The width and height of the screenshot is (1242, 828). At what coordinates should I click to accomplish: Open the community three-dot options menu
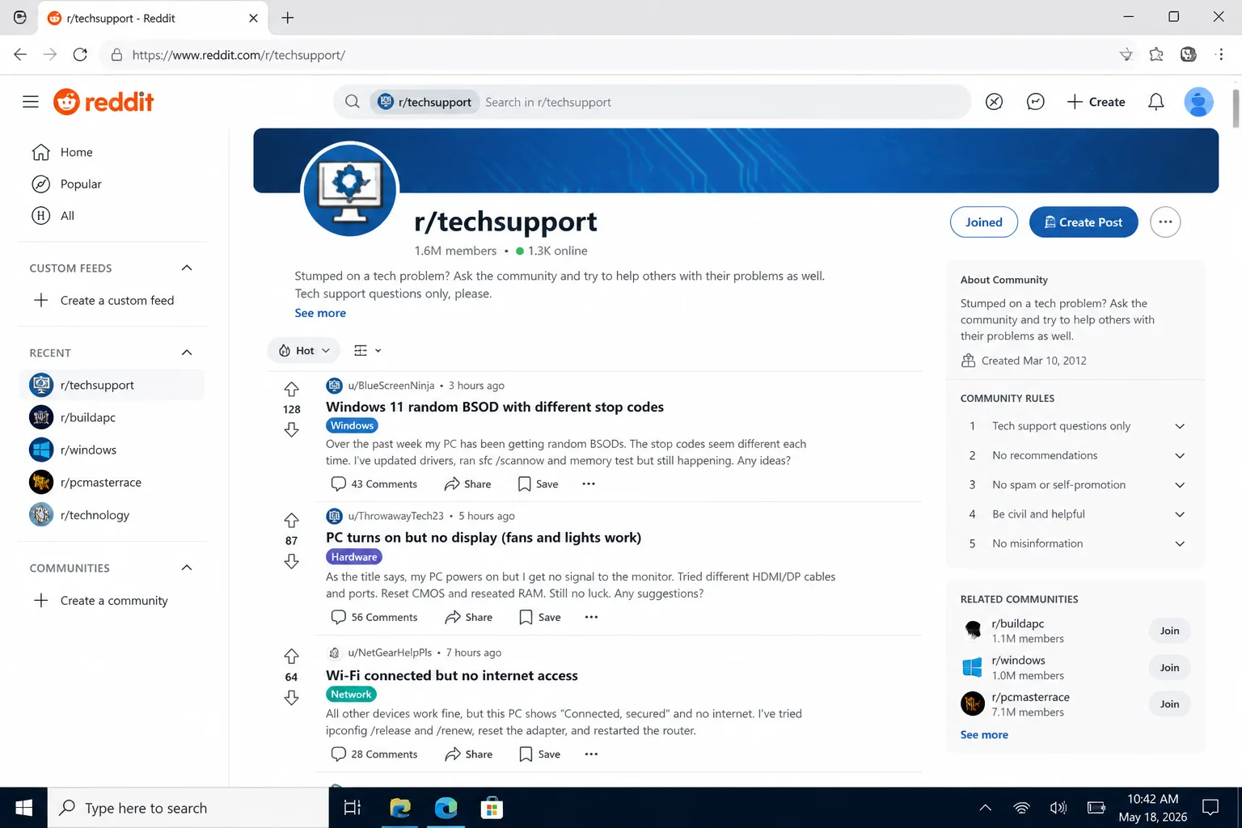coord(1165,222)
